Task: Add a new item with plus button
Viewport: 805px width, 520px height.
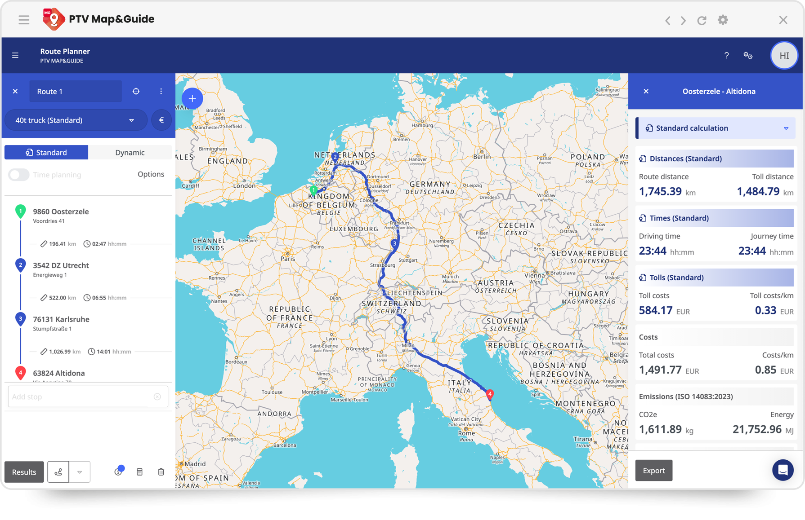Action: click(x=192, y=98)
